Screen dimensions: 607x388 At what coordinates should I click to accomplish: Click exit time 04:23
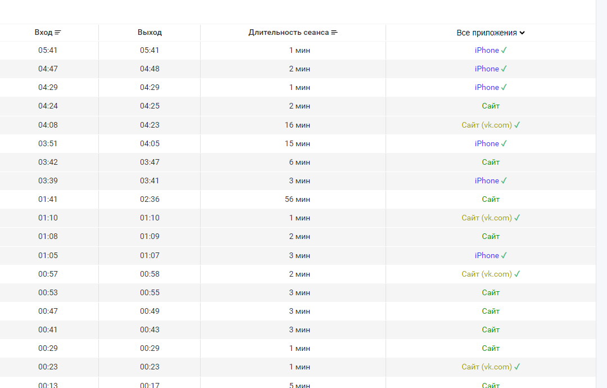(x=150, y=125)
